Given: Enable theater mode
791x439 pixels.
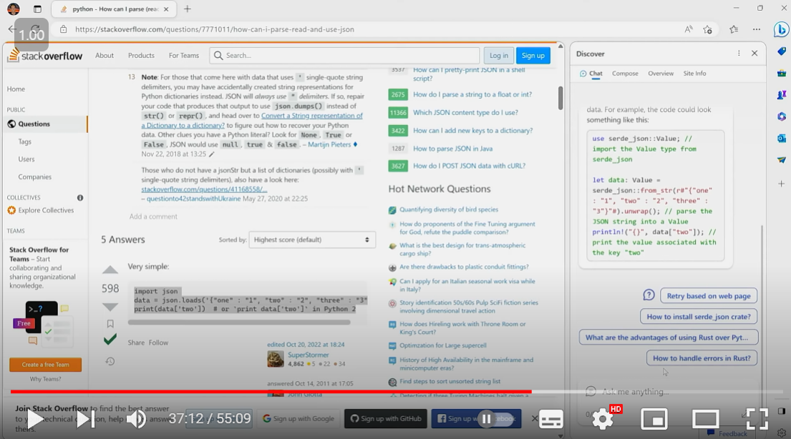Looking at the screenshot, I should pos(705,419).
